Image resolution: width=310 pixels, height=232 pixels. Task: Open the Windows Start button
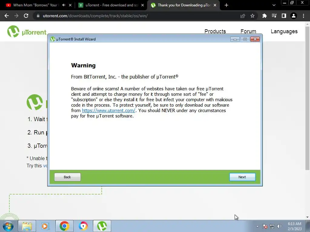(x=8, y=226)
